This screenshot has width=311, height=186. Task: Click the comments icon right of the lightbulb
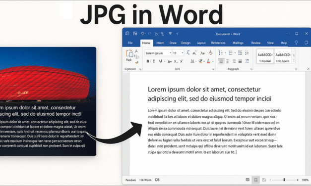tap(306, 43)
